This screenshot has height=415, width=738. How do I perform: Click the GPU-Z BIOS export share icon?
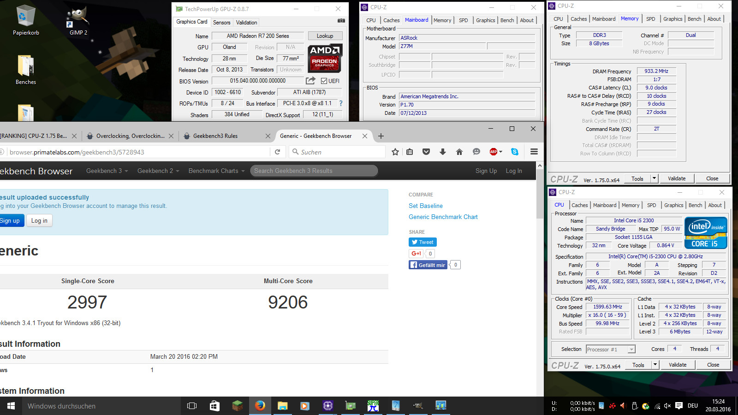311,81
